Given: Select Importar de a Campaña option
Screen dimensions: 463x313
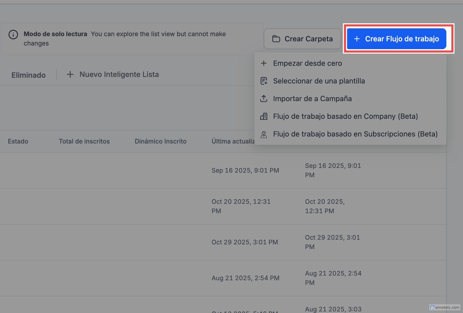Looking at the screenshot, I should point(312,99).
